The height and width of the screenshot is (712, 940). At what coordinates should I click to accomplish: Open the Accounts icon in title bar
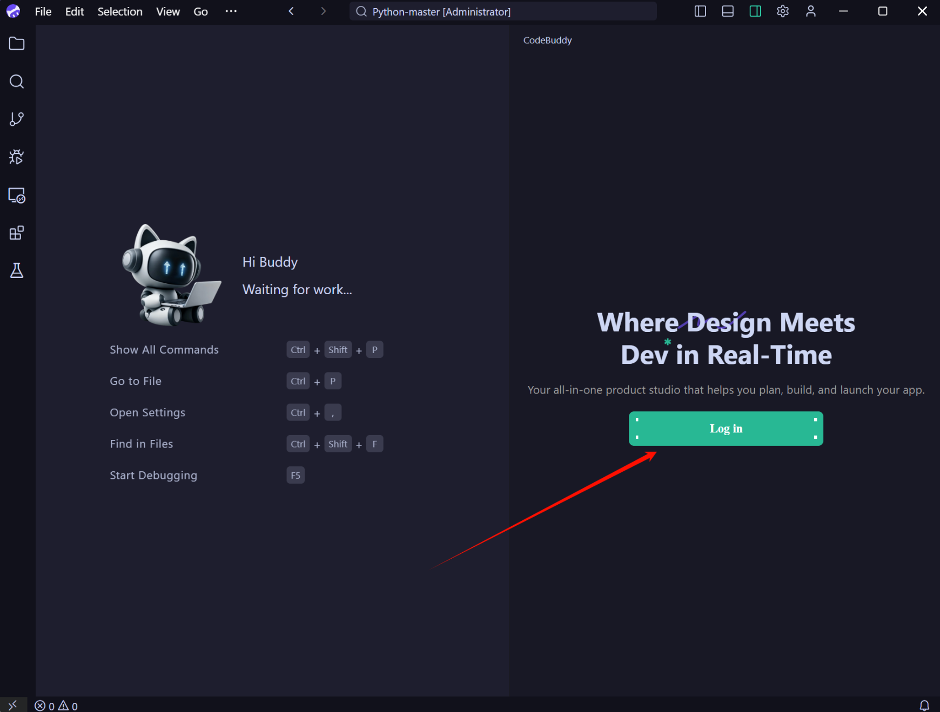(x=810, y=11)
